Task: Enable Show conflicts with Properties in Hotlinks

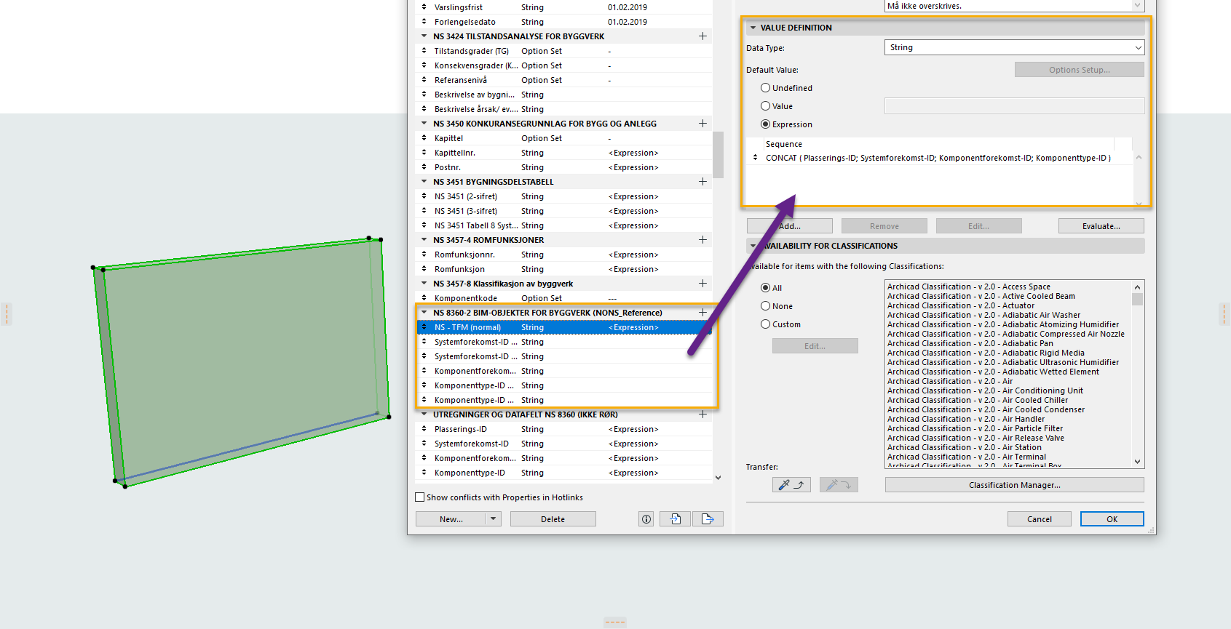Action: (x=419, y=497)
